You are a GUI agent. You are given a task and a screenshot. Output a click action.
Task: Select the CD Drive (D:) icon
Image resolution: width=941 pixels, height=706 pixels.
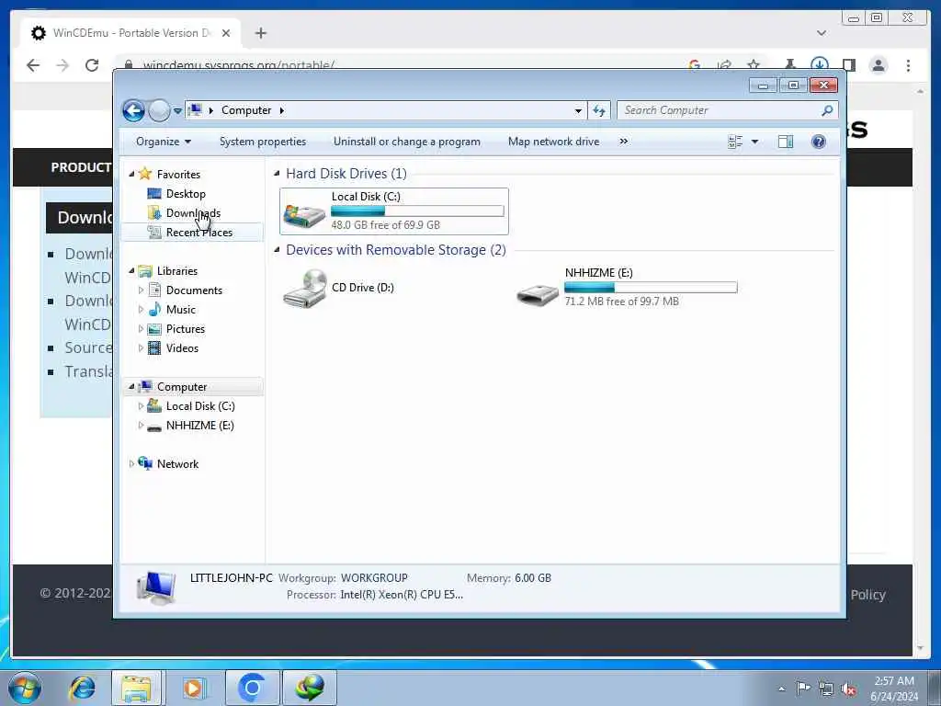(305, 288)
